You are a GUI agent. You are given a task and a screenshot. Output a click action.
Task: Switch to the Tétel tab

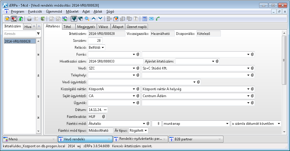[x=67, y=27]
